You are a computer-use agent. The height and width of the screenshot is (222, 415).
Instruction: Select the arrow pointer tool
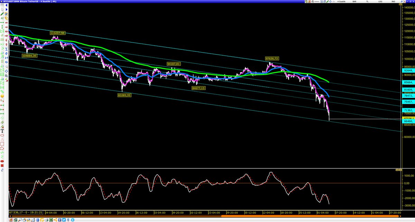pyautogui.click(x=2, y=9)
